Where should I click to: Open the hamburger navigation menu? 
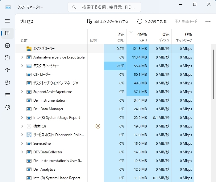pyautogui.click(x=7, y=21)
